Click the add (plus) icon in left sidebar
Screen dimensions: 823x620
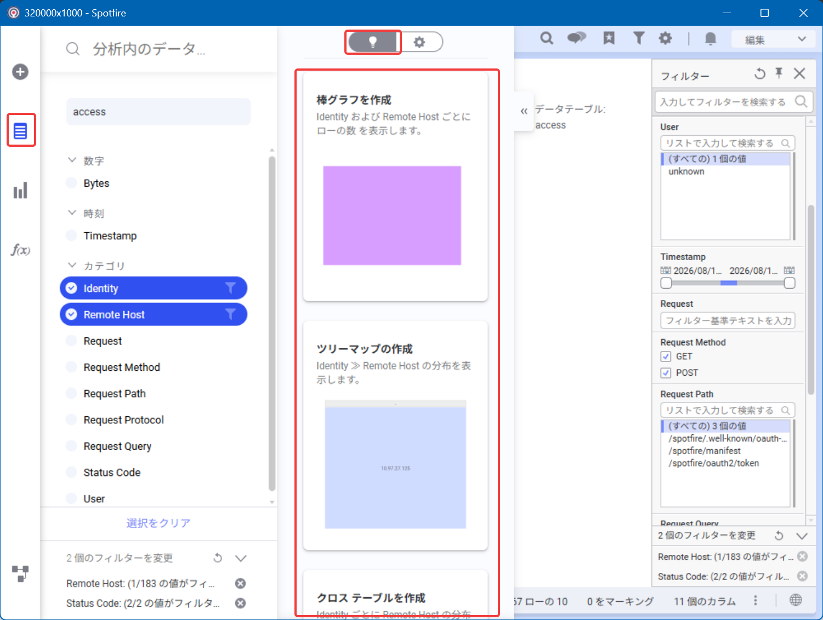pyautogui.click(x=20, y=72)
